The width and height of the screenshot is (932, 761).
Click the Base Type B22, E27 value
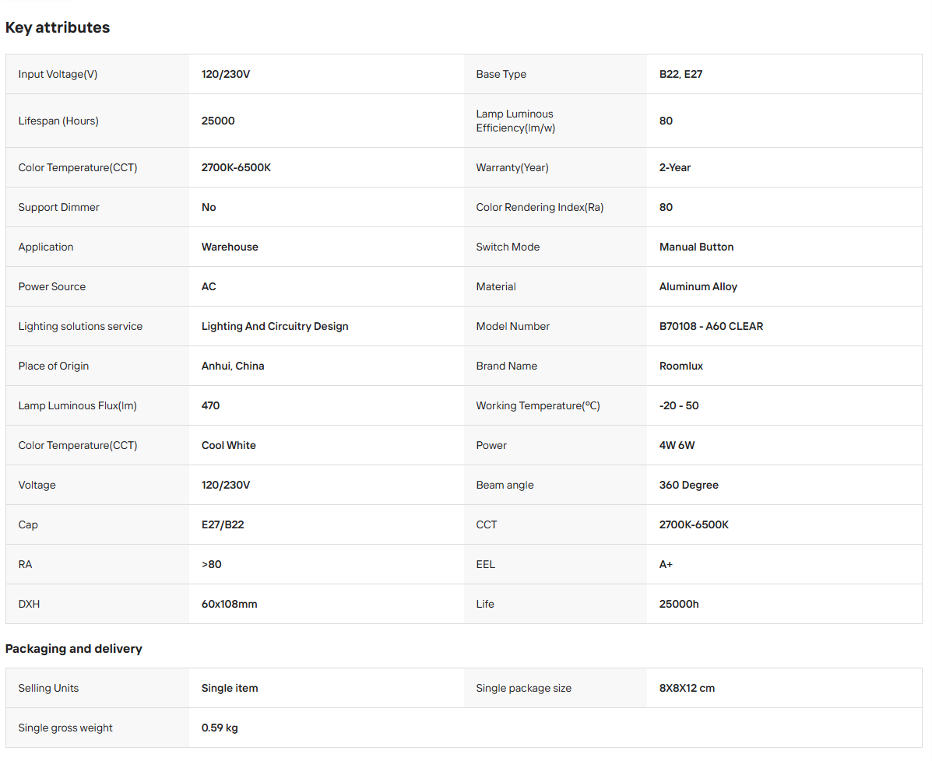click(681, 74)
